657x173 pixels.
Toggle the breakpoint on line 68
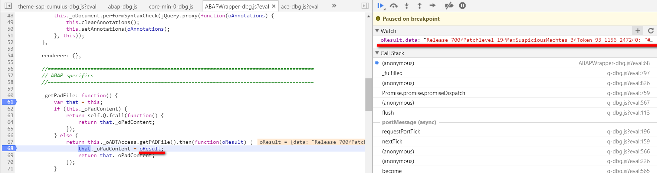9,148
